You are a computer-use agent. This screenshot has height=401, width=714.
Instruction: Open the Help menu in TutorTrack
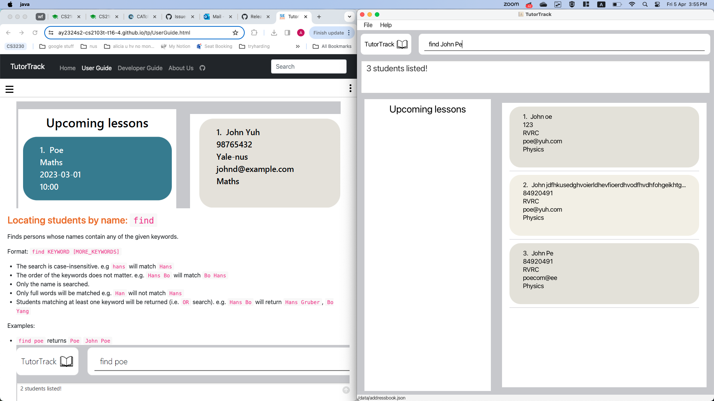(x=386, y=25)
